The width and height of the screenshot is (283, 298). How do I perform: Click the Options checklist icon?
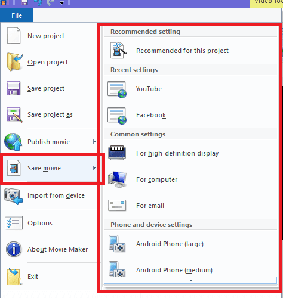click(14, 223)
